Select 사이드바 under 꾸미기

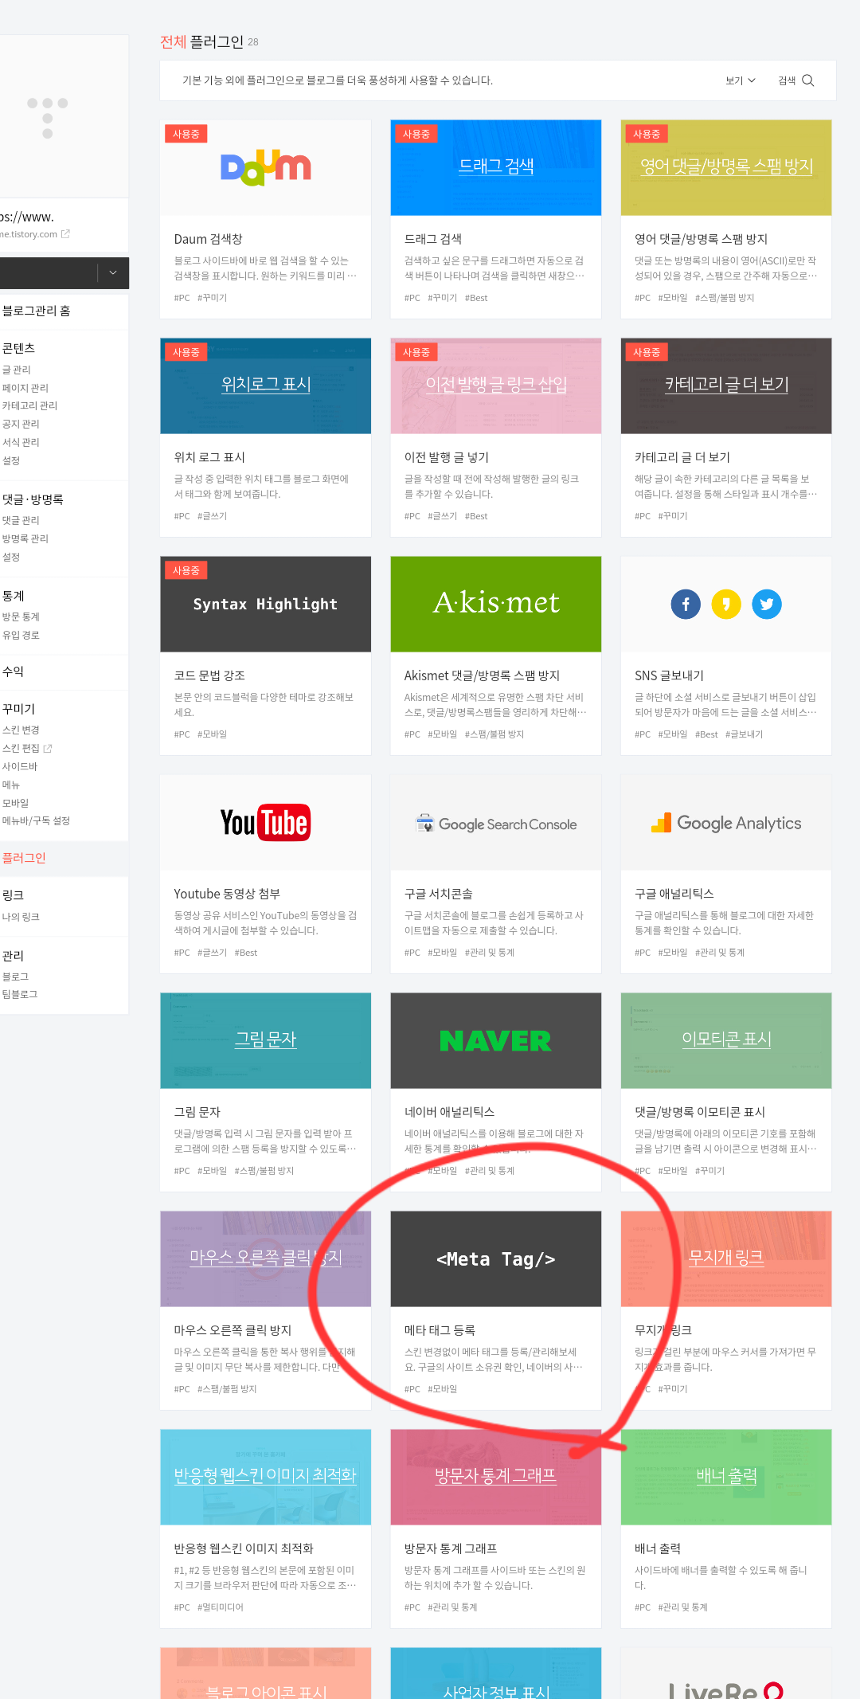20,766
